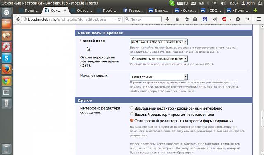Click the bogdanclub.info address bar
This screenshot has height=155, width=264.
67,19
